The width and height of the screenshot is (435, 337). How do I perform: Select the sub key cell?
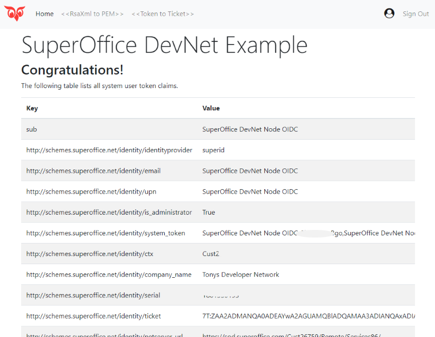tap(32, 129)
